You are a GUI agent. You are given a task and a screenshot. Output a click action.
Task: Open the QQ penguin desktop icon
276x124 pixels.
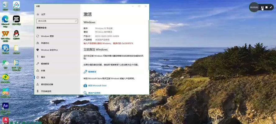click(16, 35)
